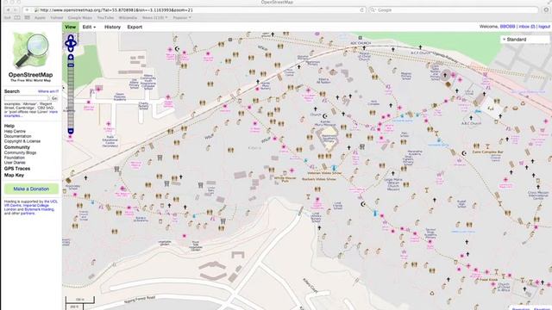Open the User Diaries link
This screenshot has height=310, width=552.
point(15,163)
